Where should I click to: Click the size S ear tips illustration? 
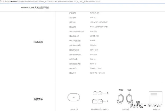pos(97,93)
